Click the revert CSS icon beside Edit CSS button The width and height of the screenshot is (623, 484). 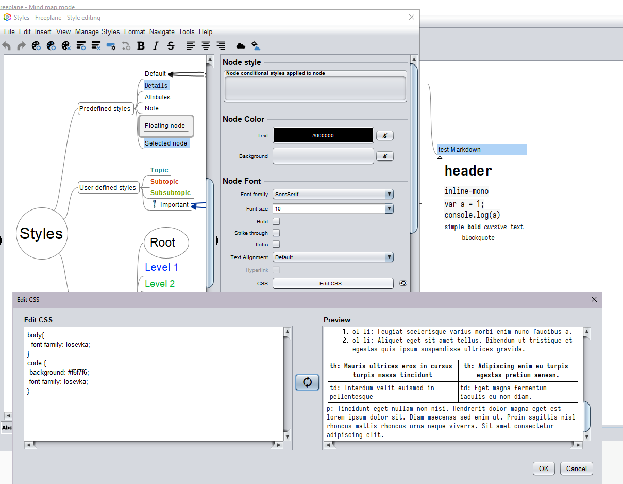(x=402, y=283)
